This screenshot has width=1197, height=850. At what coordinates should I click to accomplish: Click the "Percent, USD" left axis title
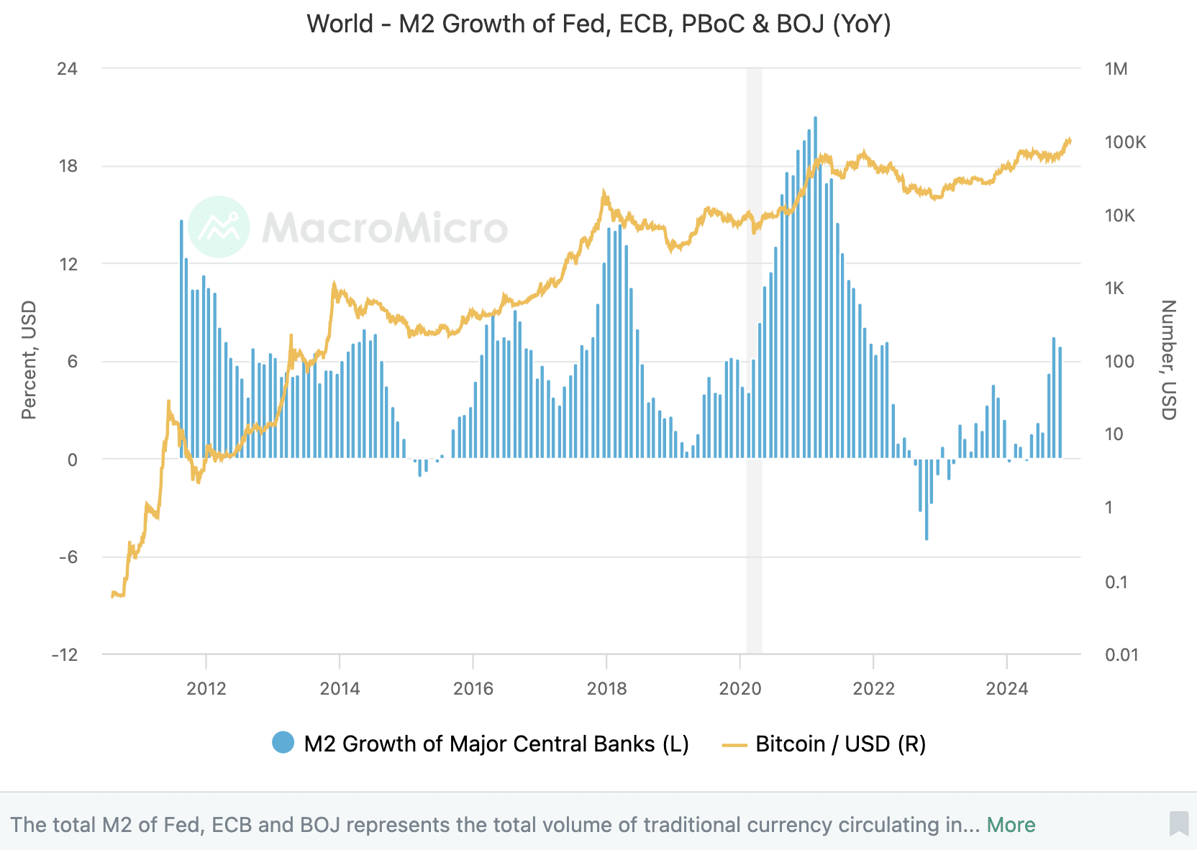[x=29, y=360]
